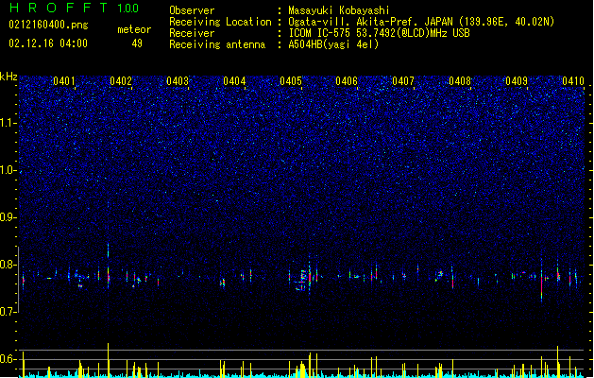
Task: Click the 0405 time marker
Action: tap(291, 80)
